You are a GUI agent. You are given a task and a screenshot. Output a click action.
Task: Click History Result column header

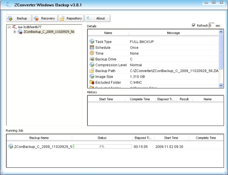click(x=184, y=99)
